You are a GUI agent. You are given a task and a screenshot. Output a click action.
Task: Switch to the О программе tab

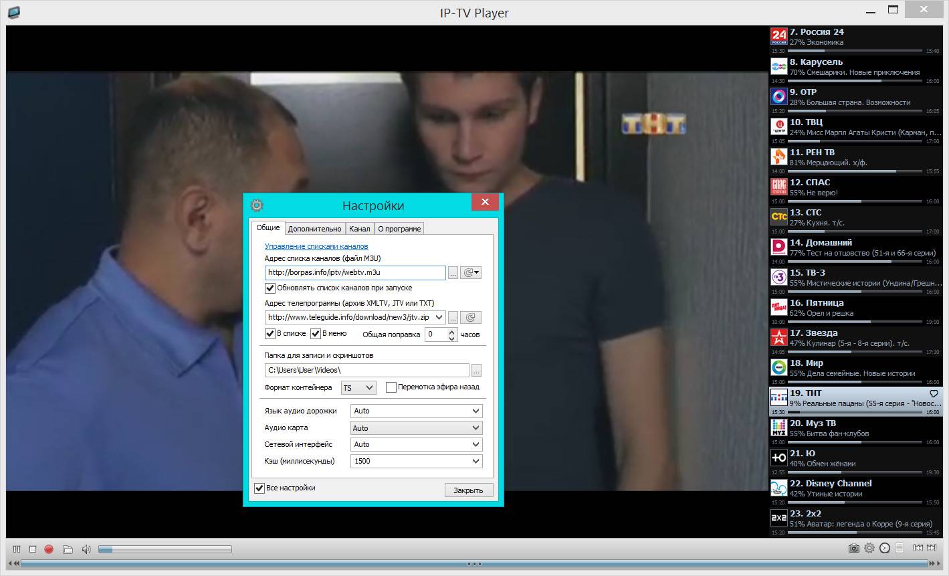point(399,229)
